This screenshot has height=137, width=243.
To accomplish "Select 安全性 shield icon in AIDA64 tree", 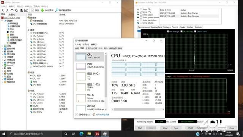I will tap(5, 74).
